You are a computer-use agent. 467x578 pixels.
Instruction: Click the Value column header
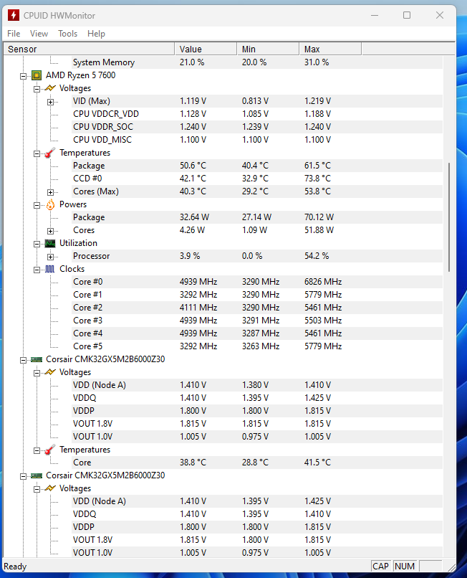[206, 49]
